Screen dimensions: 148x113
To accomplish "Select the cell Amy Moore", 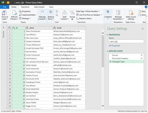I will (x=39, y=86).
